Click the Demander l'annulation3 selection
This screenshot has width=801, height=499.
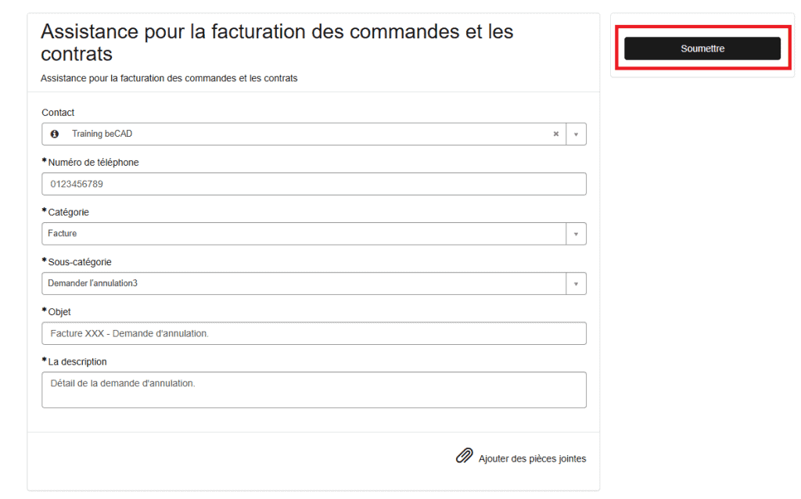coord(92,283)
